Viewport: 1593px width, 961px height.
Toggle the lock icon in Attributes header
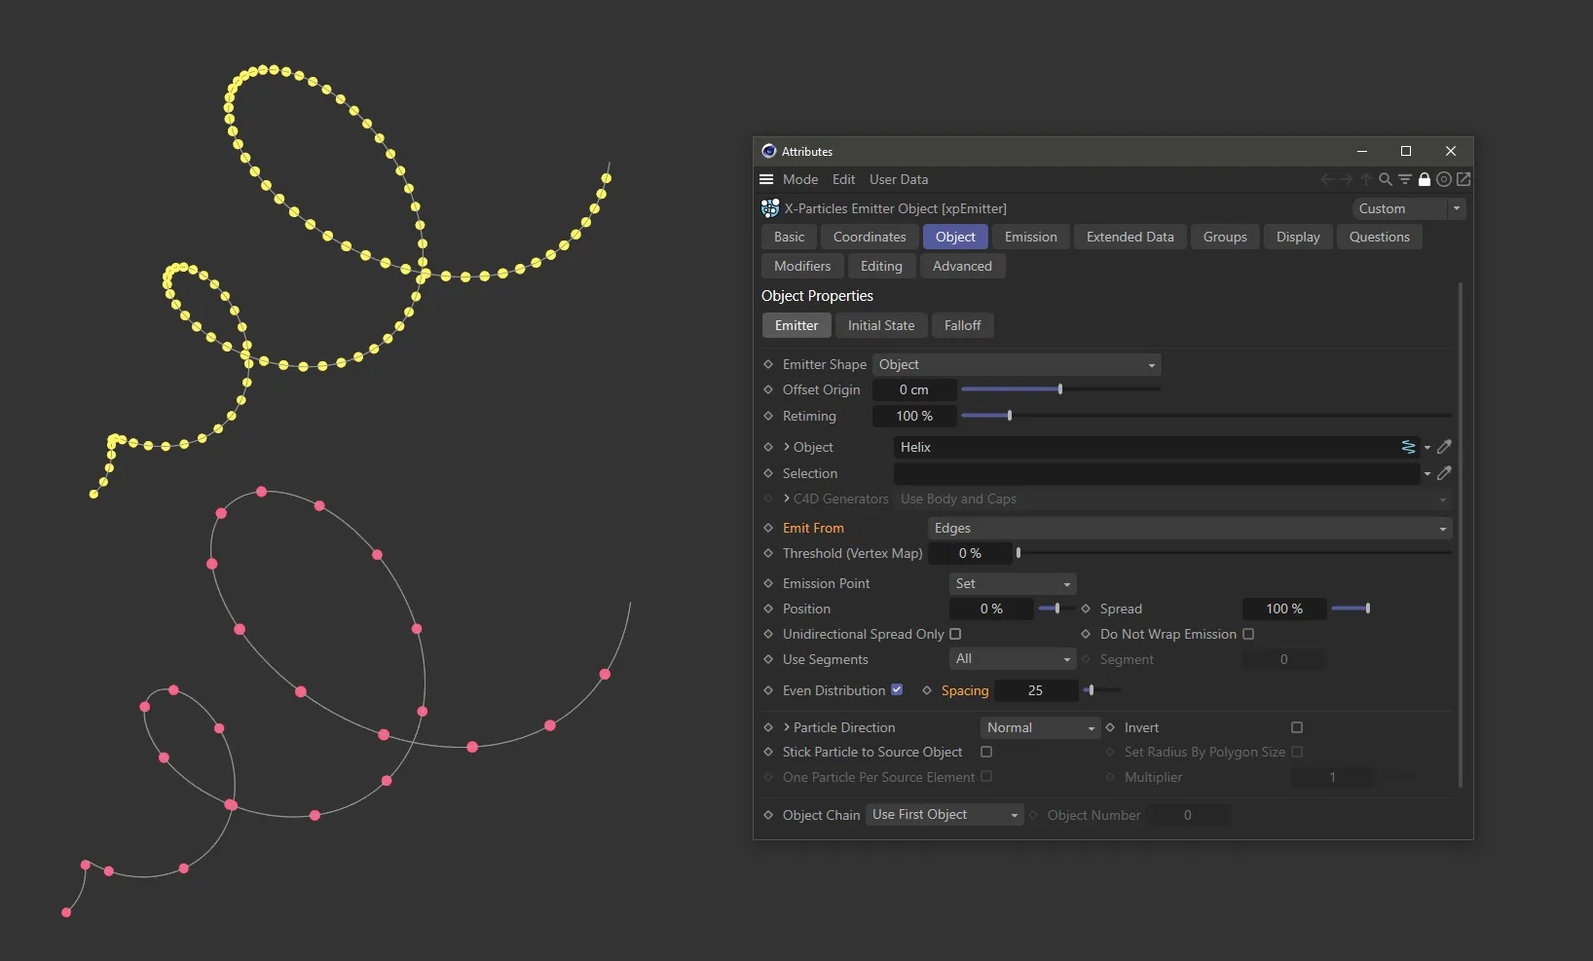tap(1425, 179)
